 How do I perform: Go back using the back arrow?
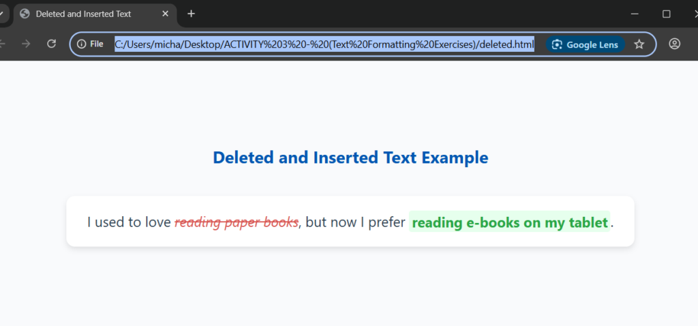click(x=3, y=44)
